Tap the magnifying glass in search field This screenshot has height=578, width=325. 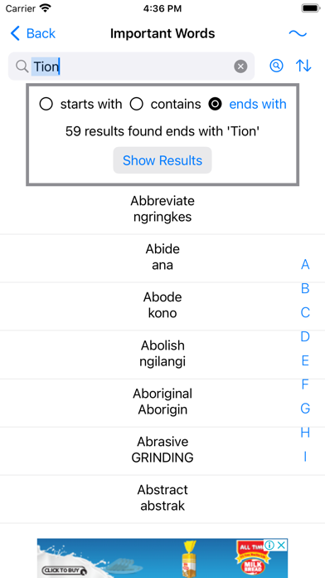(x=22, y=66)
